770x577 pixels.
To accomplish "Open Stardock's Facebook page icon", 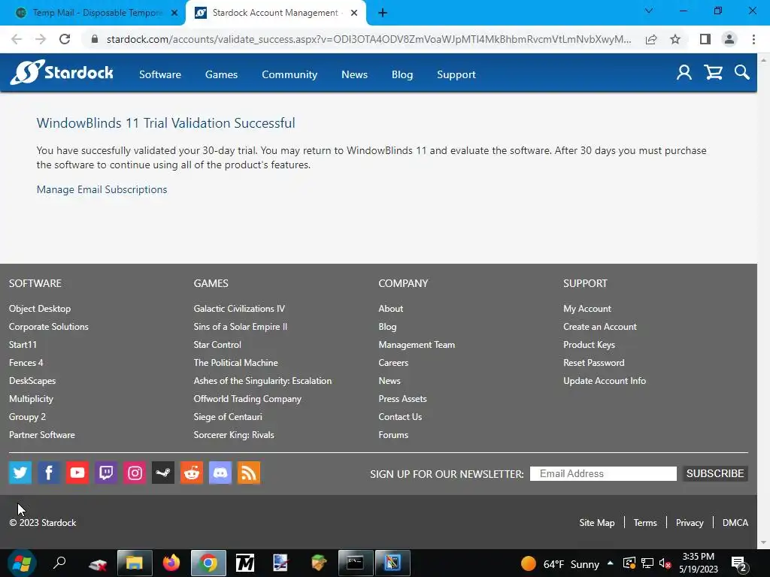I will tap(49, 473).
